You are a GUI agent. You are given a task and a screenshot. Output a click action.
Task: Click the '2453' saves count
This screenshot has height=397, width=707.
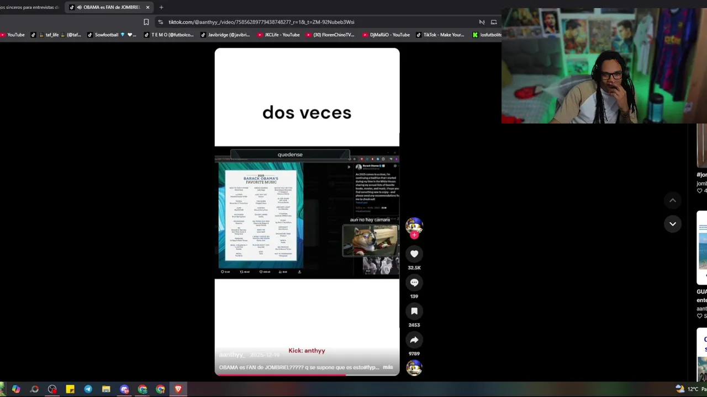pyautogui.click(x=414, y=325)
